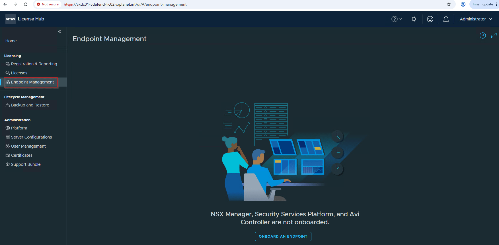Image resolution: width=499 pixels, height=245 pixels.
Task: Click the Licensing section label
Action: 13,56
